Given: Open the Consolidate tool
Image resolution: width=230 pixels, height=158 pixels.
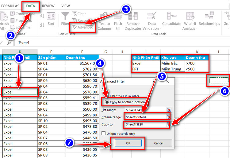Looking at the screenshot, I should (x=172, y=19).
